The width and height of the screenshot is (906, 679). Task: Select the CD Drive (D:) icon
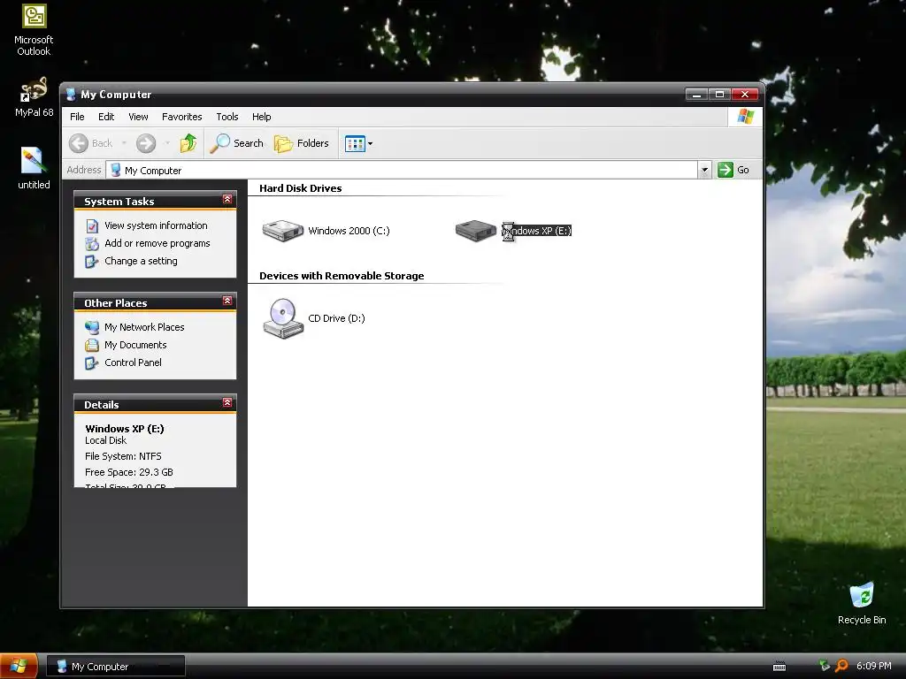tap(283, 318)
